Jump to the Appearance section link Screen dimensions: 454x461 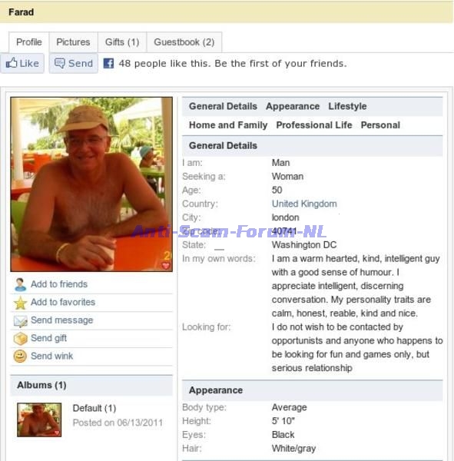293,106
